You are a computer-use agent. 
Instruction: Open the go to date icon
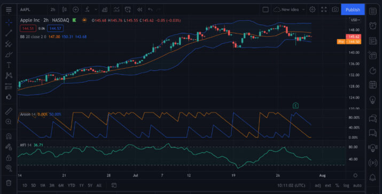[114, 185]
